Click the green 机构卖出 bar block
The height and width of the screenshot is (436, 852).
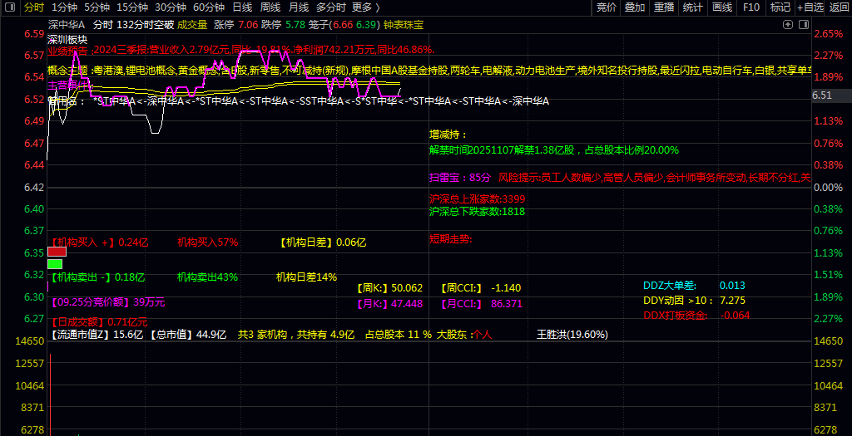pos(55,264)
